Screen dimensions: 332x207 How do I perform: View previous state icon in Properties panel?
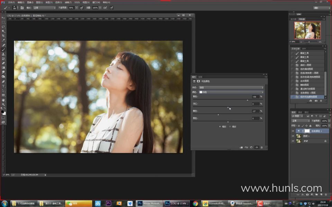click(246, 147)
